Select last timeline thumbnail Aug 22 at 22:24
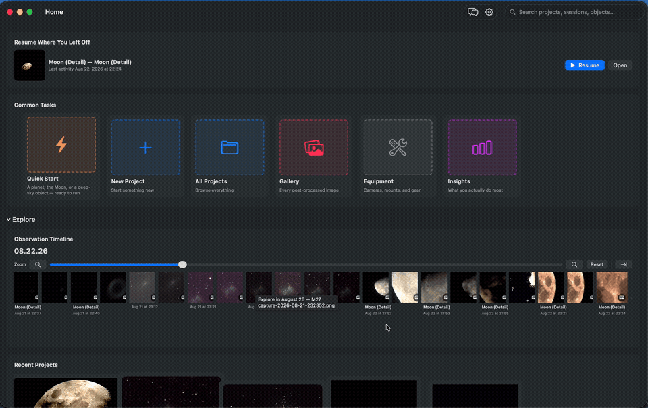The width and height of the screenshot is (648, 408). 612,287
